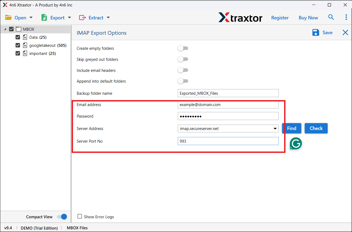Enable Include email headers switch

tap(183, 70)
